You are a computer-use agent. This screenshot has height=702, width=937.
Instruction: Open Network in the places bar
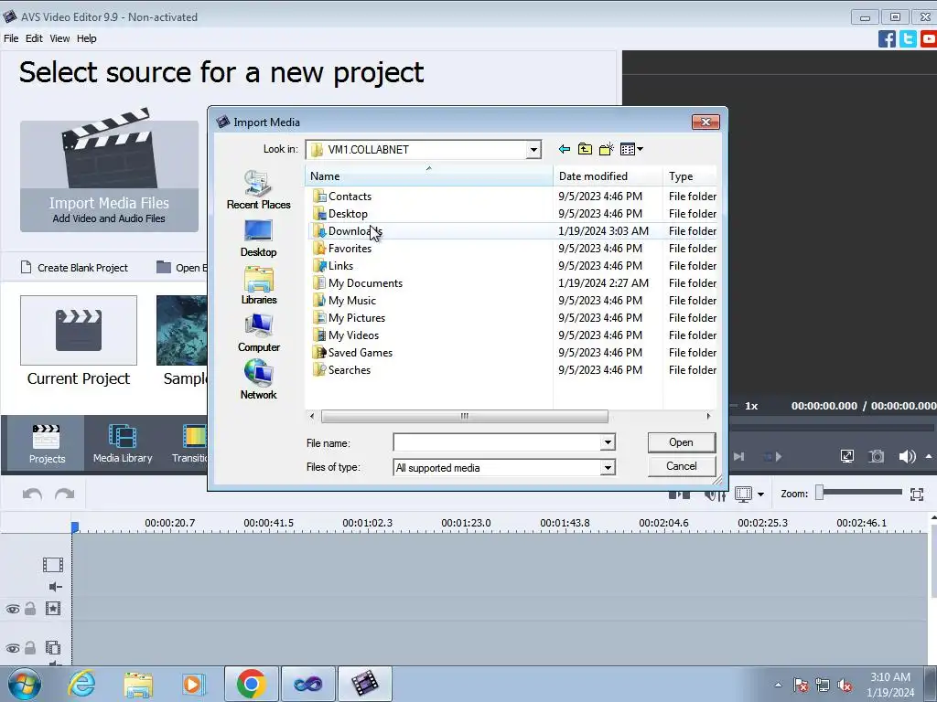coord(258,380)
